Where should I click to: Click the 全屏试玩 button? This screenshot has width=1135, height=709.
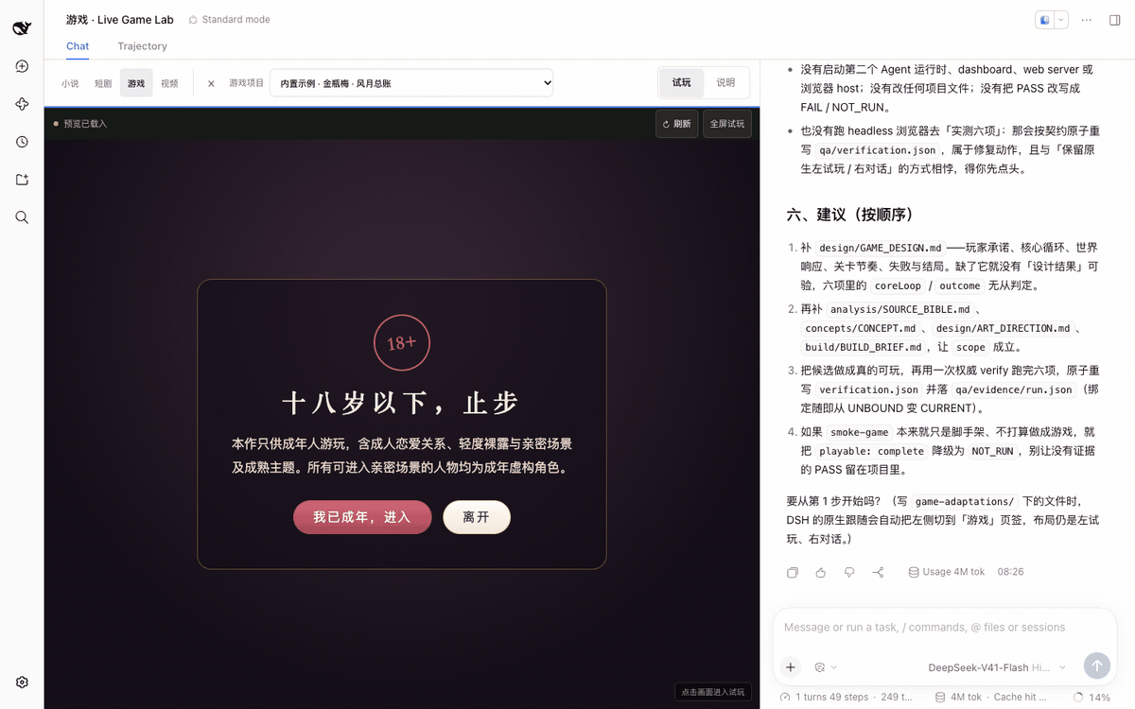coord(727,124)
